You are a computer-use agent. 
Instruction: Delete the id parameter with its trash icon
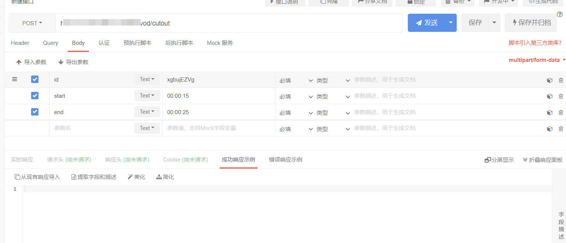pyautogui.click(x=561, y=80)
